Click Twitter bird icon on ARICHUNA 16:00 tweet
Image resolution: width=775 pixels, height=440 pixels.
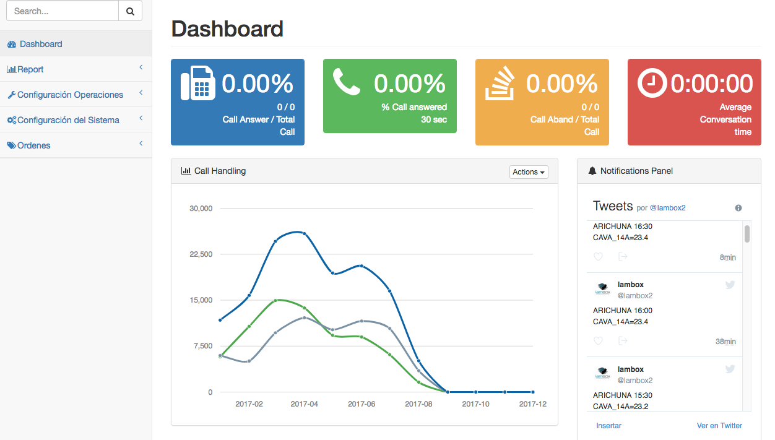tap(730, 285)
